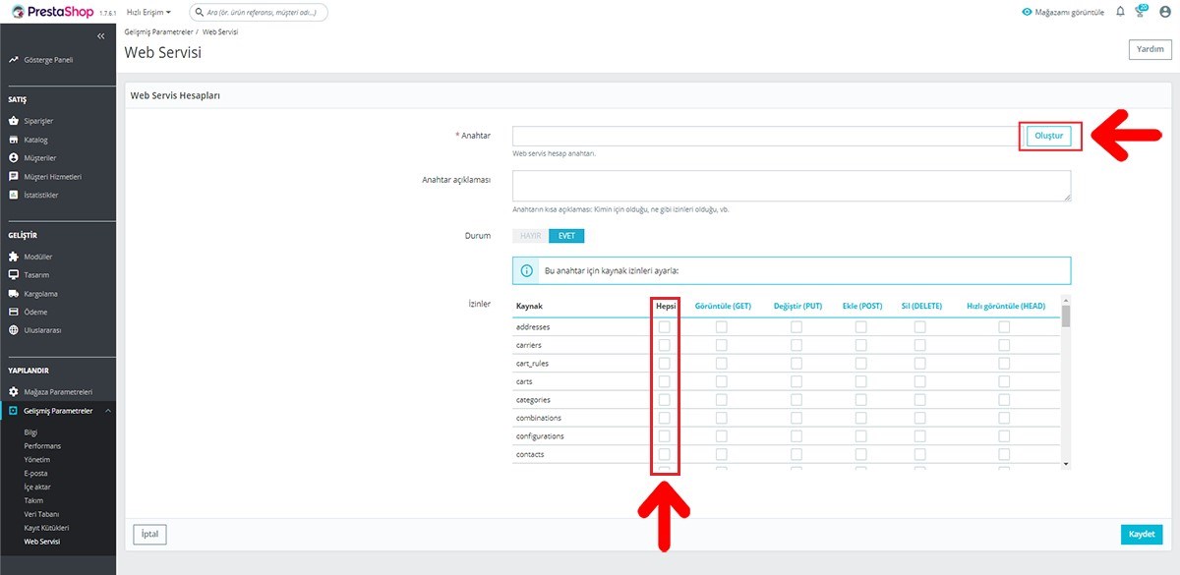Open Web Servisi submenu item
The image size is (1180, 575).
[x=42, y=542]
